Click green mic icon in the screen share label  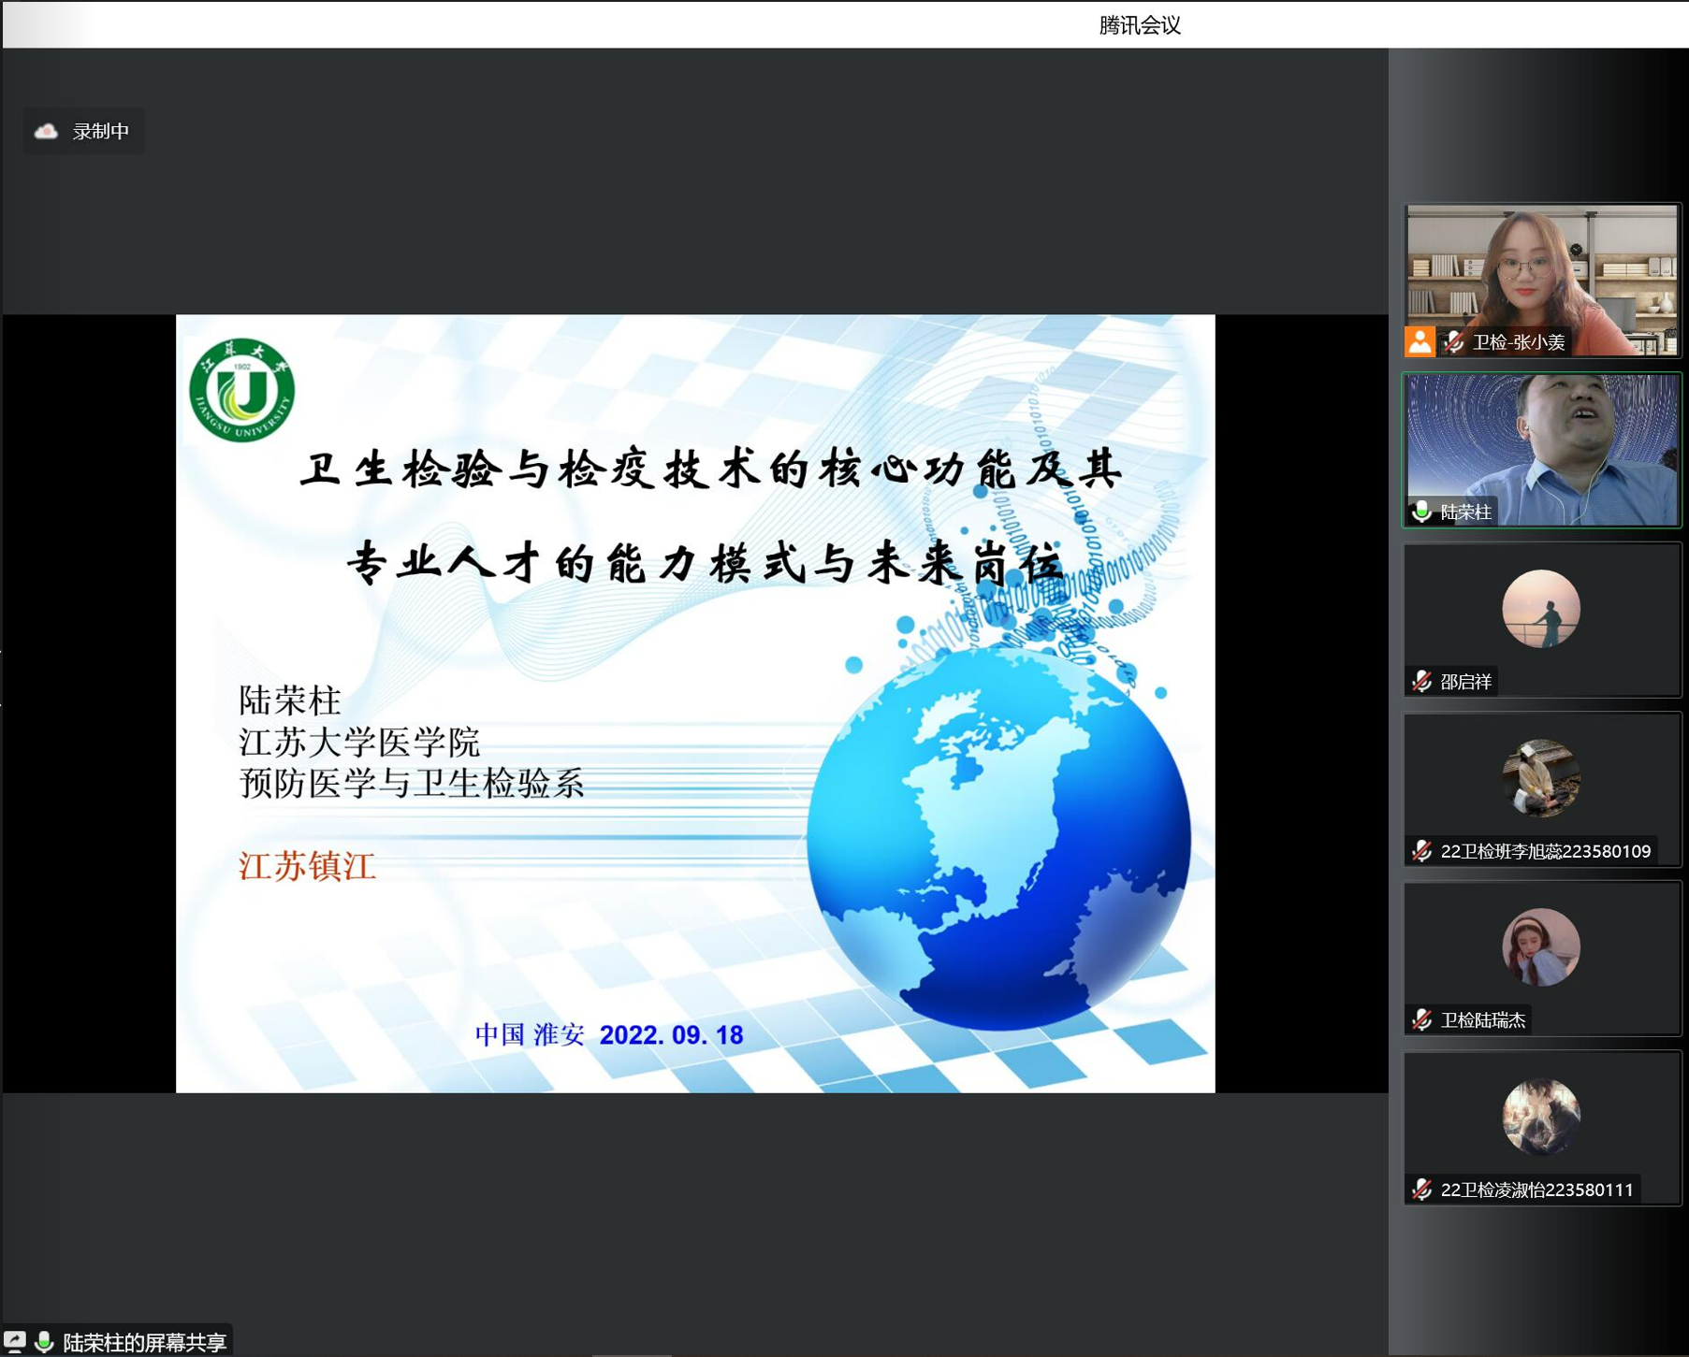click(43, 1342)
